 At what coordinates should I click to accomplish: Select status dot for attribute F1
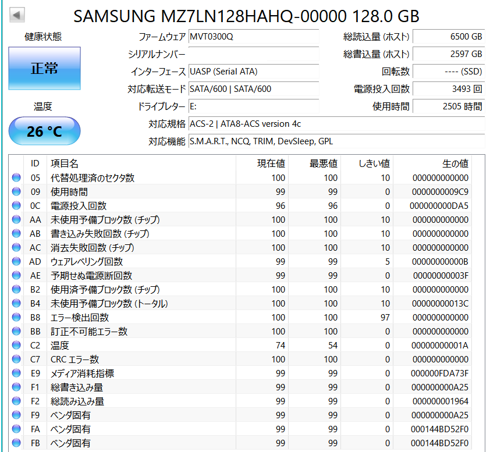point(16,387)
